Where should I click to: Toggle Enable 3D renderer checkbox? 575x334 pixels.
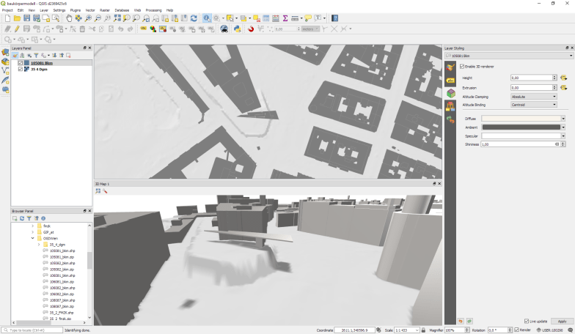(462, 66)
